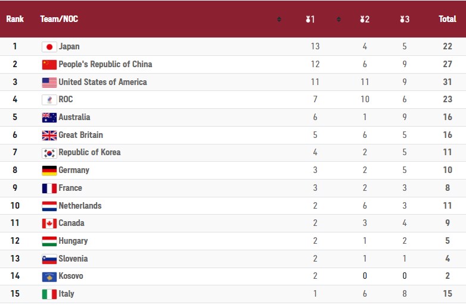466x305 pixels.
Task: Sort table by Rank column header
Action: [x=15, y=19]
